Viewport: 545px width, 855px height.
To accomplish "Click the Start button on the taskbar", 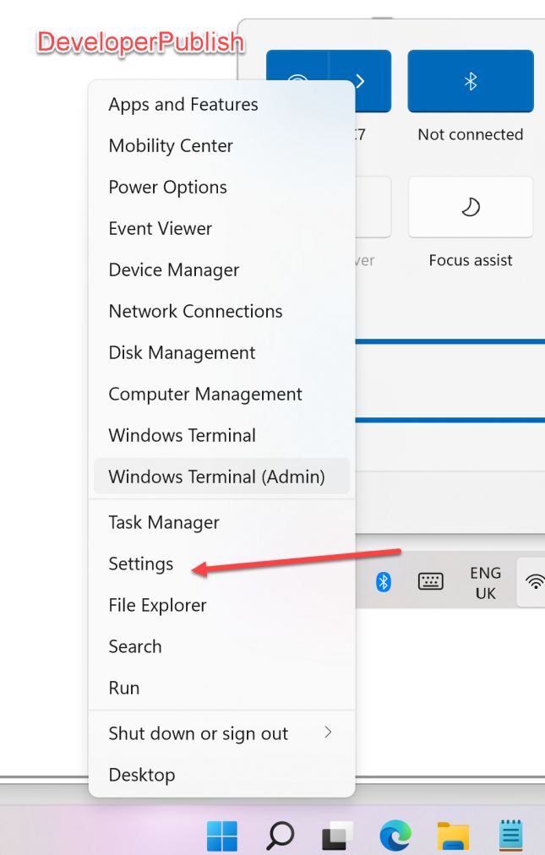I will tap(221, 836).
